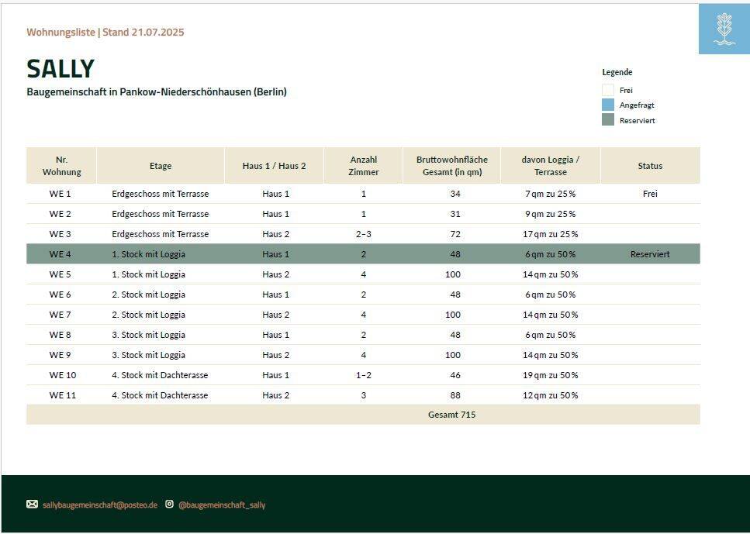Click the Reserviert legend label
Viewport: 750px width, 534px height.
[x=637, y=120]
